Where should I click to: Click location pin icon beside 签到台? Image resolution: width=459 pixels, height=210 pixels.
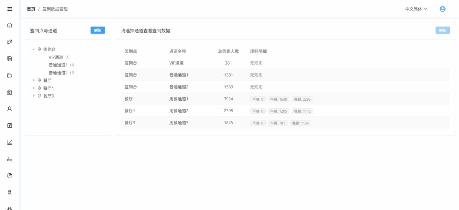pyautogui.click(x=39, y=49)
